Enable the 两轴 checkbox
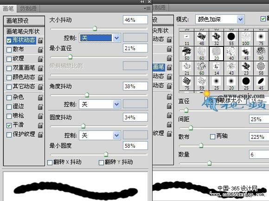 point(212,136)
